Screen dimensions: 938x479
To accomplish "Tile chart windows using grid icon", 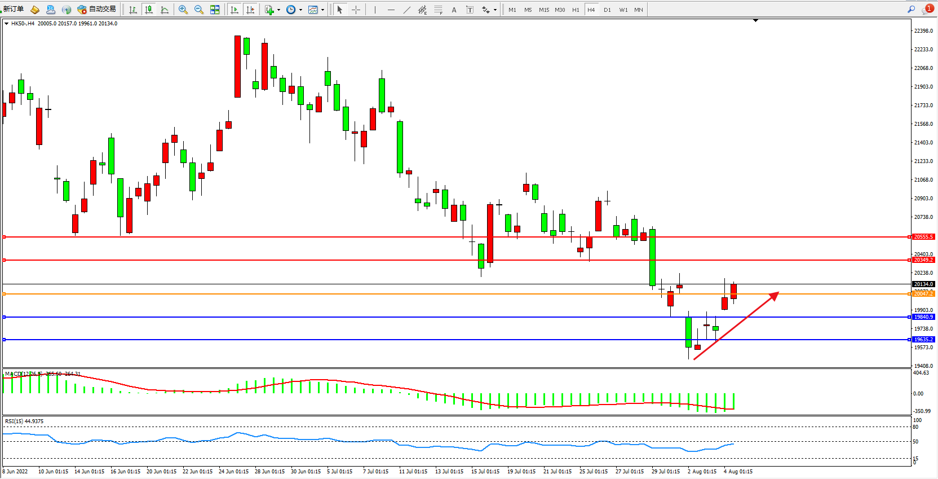I will coord(215,10).
